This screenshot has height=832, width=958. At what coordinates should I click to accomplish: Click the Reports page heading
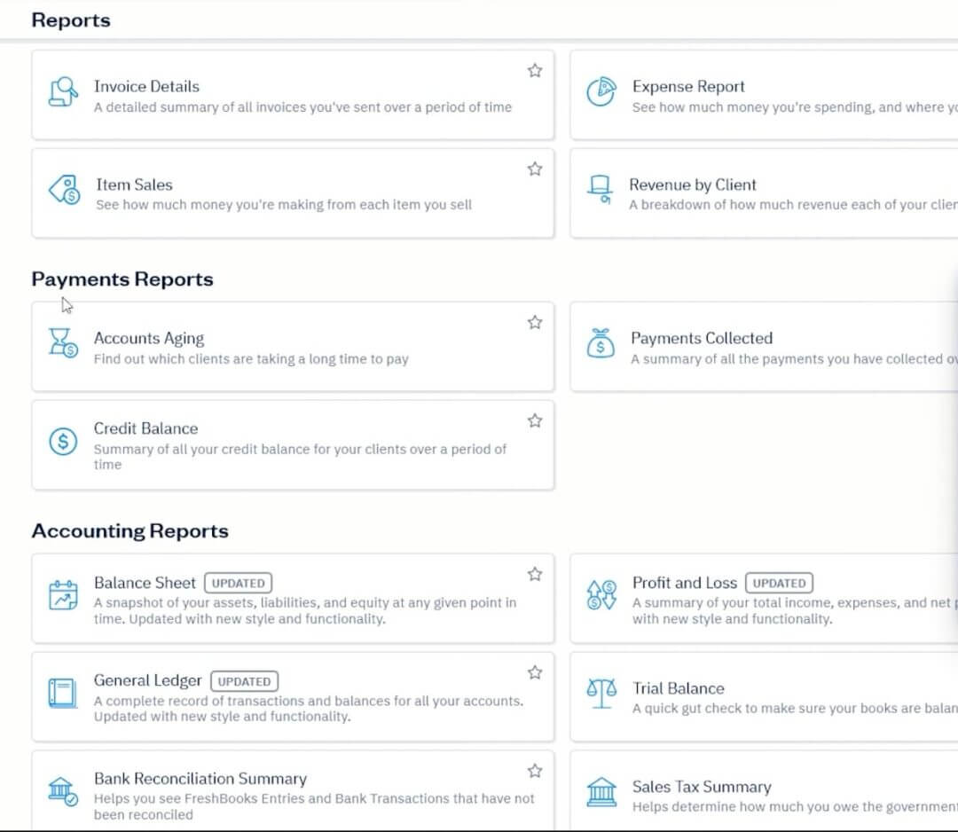pos(71,20)
